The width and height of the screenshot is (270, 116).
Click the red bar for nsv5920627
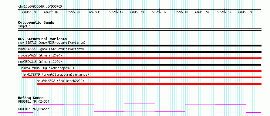[140, 58]
